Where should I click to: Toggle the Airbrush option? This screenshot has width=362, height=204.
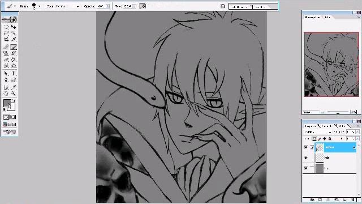pos(143,6)
